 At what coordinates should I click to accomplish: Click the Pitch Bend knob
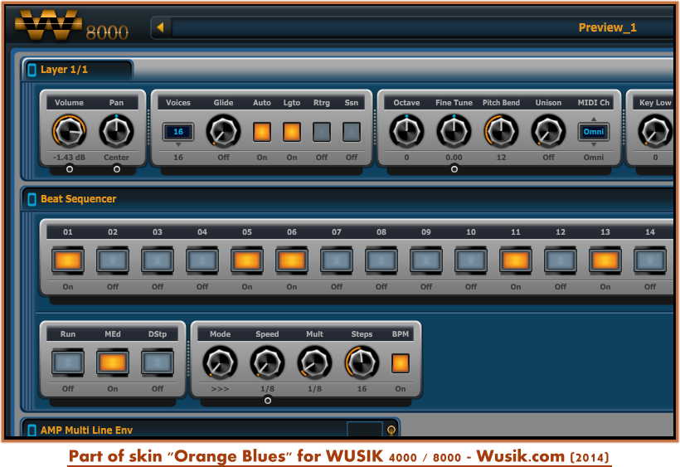tap(501, 130)
